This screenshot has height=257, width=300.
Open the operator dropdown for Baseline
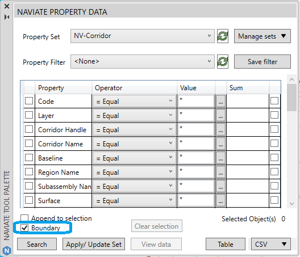134,158
